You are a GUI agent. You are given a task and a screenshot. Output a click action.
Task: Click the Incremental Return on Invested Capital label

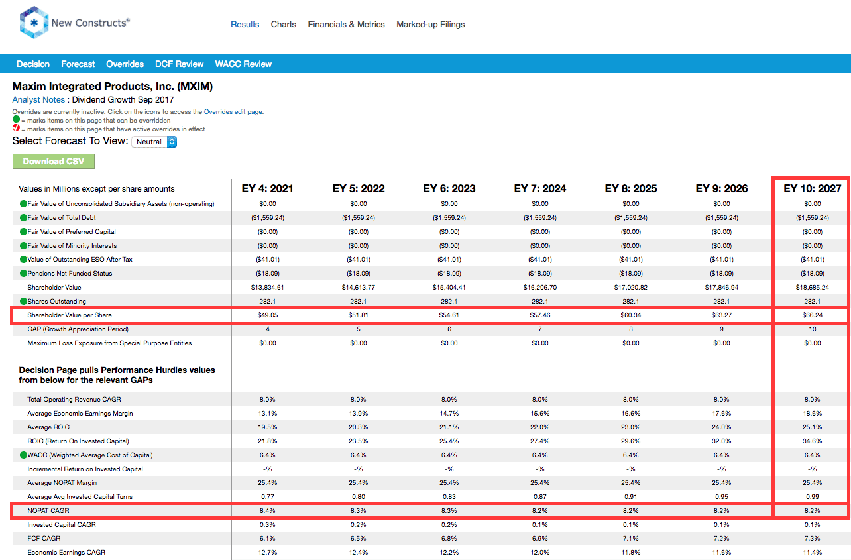coord(85,469)
